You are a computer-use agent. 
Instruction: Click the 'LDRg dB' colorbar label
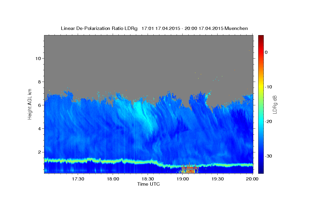pos(274,105)
